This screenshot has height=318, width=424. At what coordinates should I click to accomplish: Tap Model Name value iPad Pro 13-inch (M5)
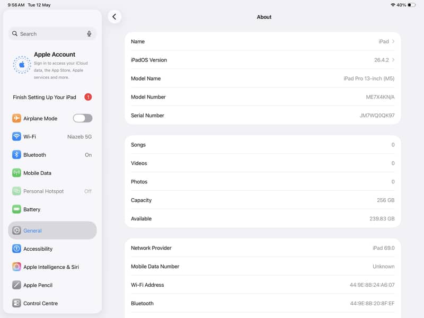point(369,78)
